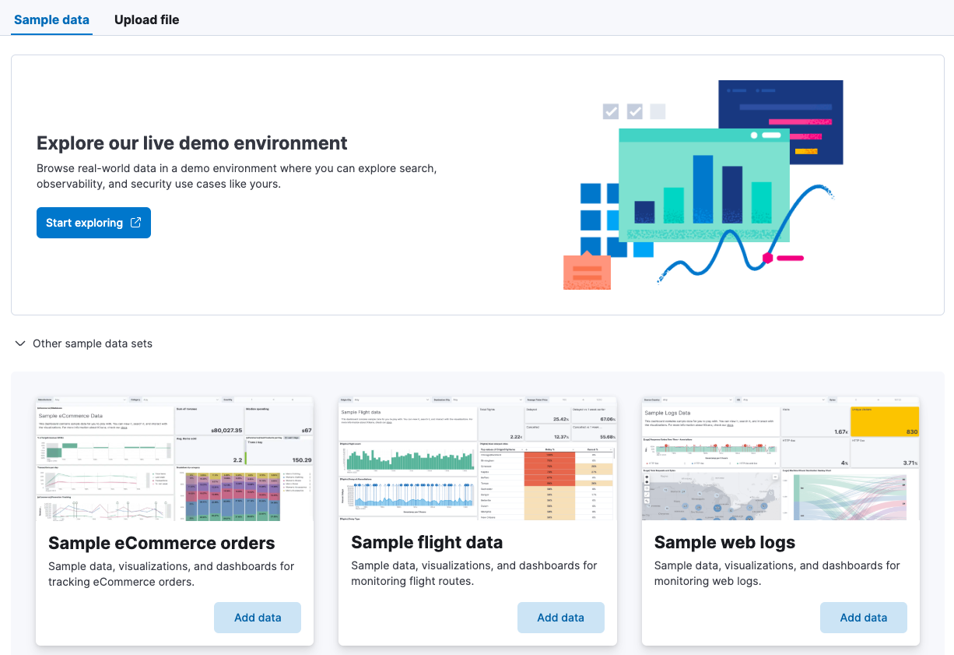Add data for Sample flight data
This screenshot has height=655, width=954.
[560, 617]
